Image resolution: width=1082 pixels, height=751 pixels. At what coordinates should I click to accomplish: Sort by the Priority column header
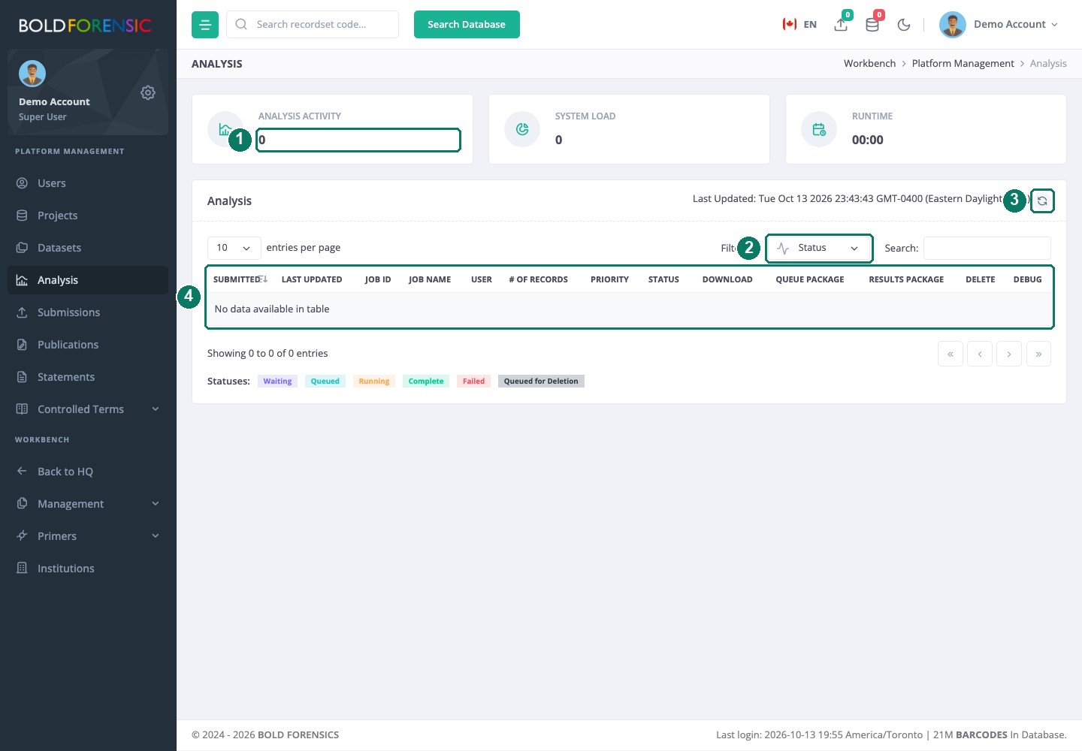[609, 279]
